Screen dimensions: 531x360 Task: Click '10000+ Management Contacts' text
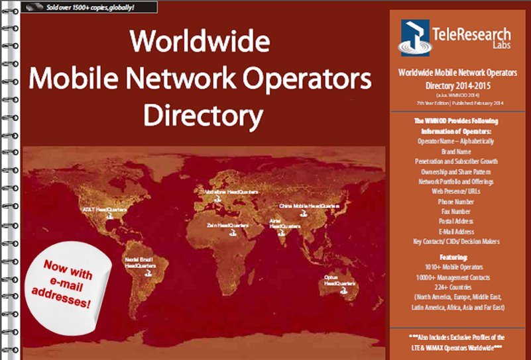point(453,277)
